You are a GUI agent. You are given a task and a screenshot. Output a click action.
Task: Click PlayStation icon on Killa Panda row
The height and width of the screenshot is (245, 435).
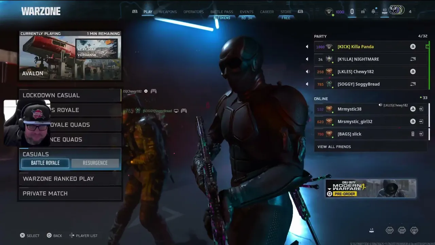413,47
